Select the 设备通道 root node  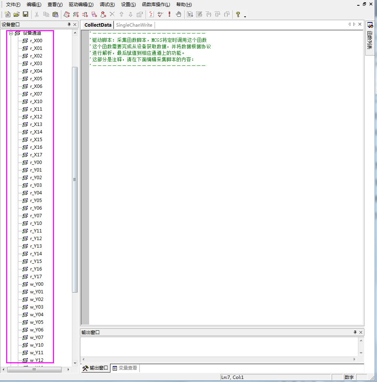click(x=32, y=33)
